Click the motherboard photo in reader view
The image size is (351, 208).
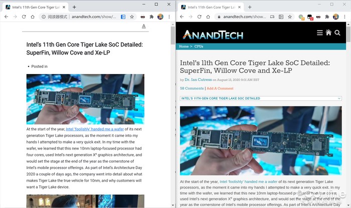(x=85, y=99)
